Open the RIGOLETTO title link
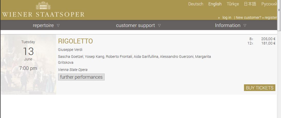The image size is (281, 118). tap(75, 41)
